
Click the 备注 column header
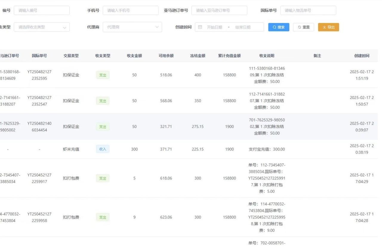[317, 56]
